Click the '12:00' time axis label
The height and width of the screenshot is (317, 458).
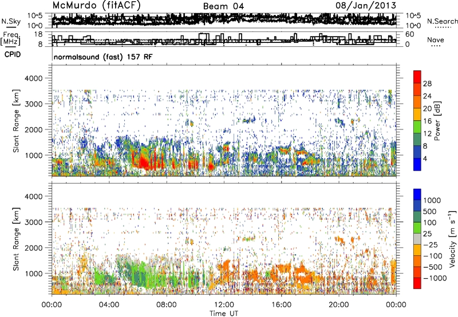point(224,305)
